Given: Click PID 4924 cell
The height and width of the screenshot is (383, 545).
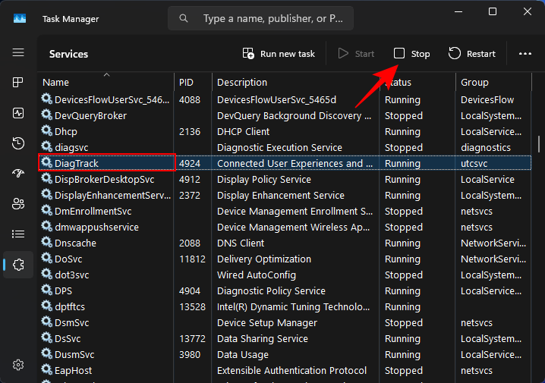Looking at the screenshot, I should tap(190, 164).
